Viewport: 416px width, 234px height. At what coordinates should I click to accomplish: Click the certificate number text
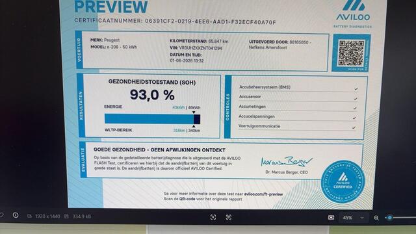pyautogui.click(x=175, y=21)
